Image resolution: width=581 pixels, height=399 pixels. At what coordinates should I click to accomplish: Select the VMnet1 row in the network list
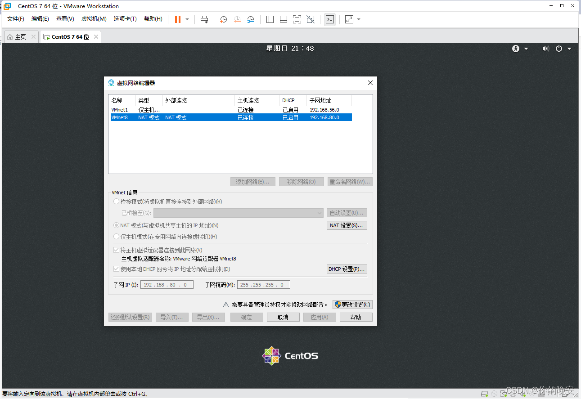pos(231,110)
